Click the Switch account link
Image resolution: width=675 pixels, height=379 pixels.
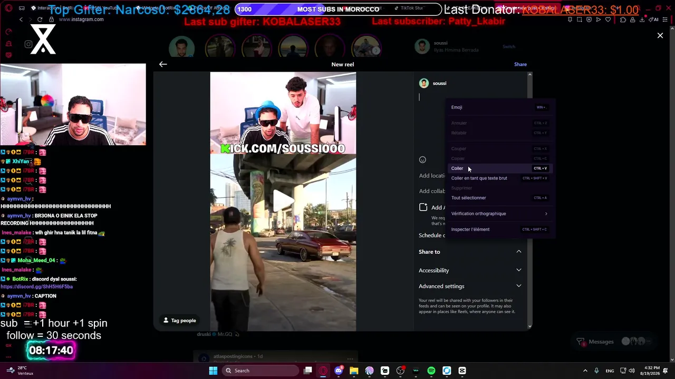click(x=508, y=47)
